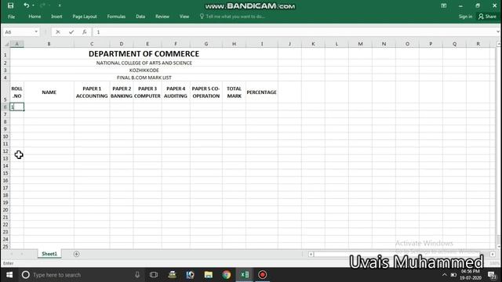
Task: Click the Excel icon on the taskbar
Action: (245, 275)
